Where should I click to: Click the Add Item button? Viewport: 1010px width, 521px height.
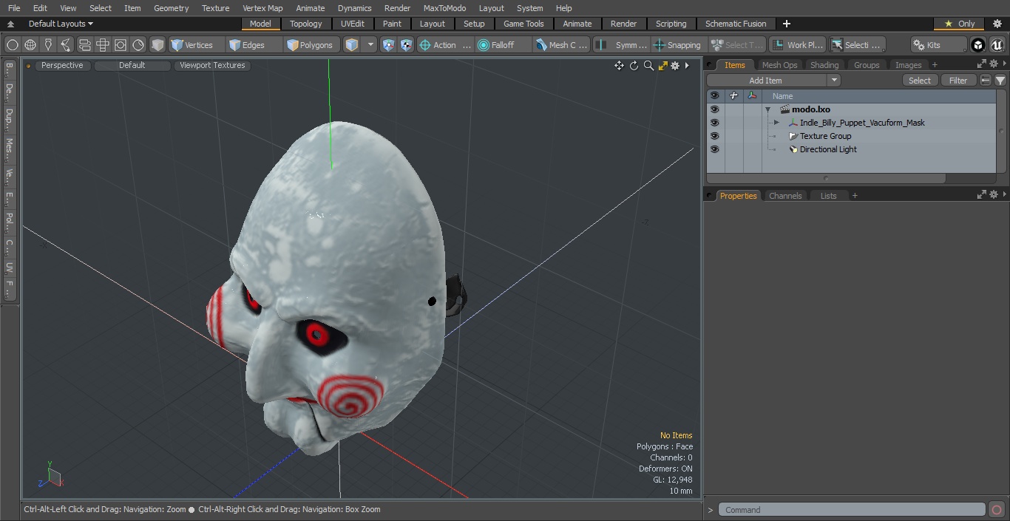(x=766, y=81)
